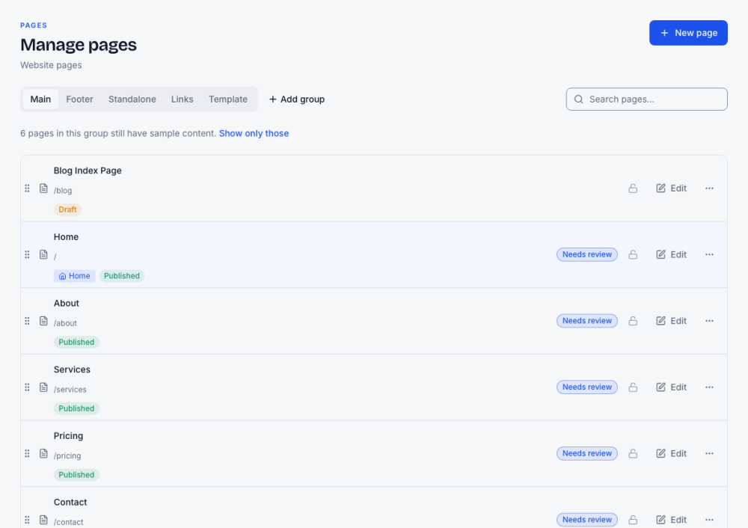This screenshot has height=528, width=748.
Task: Click the /services path text
Action: tap(70, 390)
